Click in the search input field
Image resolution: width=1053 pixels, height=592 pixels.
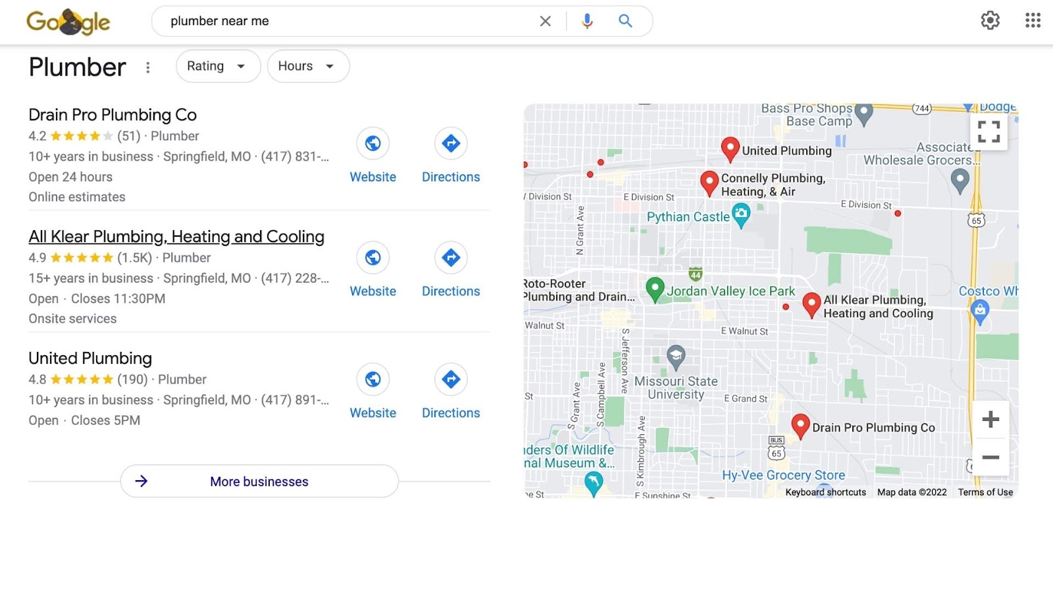point(349,21)
